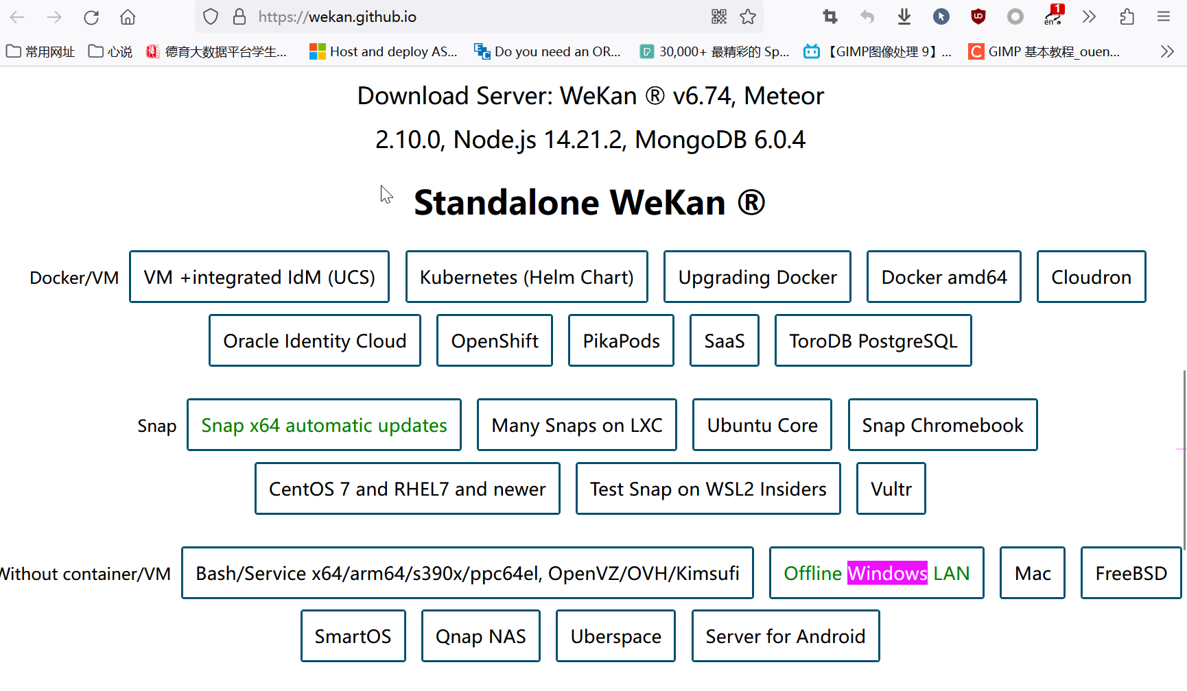Open the 常用网址 bookmark folder

(x=40, y=51)
